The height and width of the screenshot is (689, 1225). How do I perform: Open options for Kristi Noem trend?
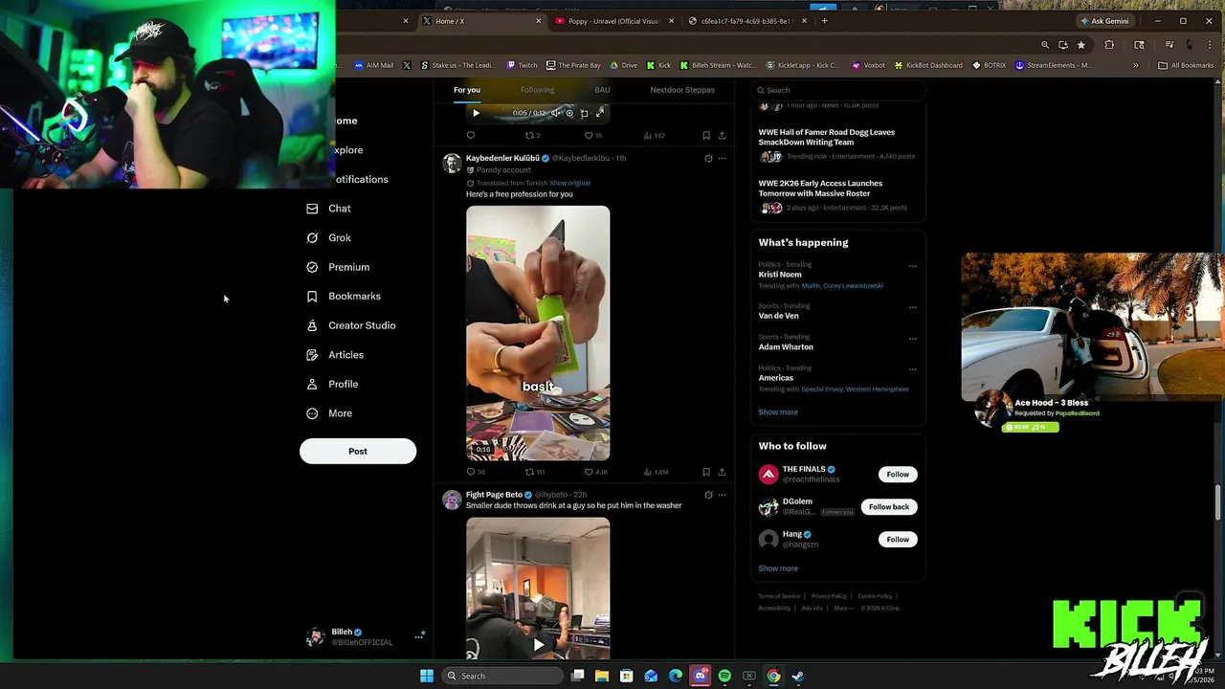click(912, 266)
